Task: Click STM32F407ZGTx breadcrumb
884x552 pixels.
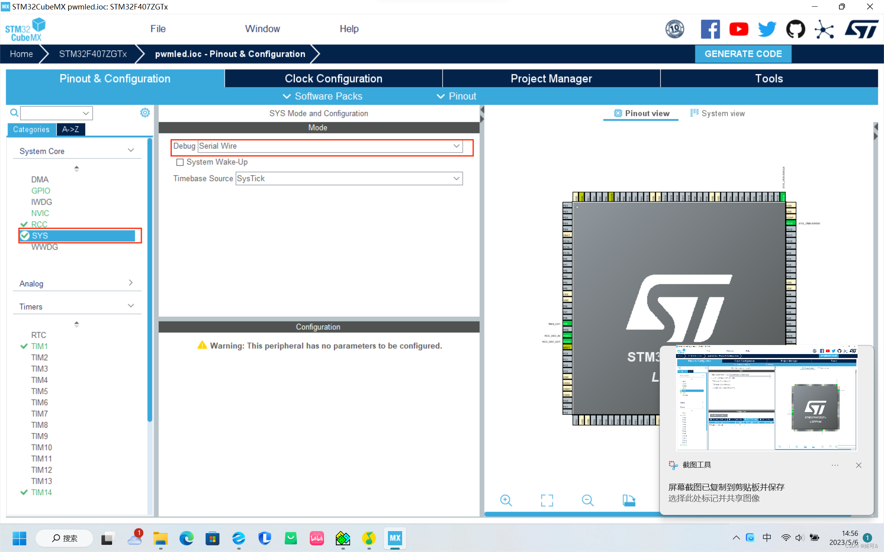Action: pyautogui.click(x=93, y=54)
